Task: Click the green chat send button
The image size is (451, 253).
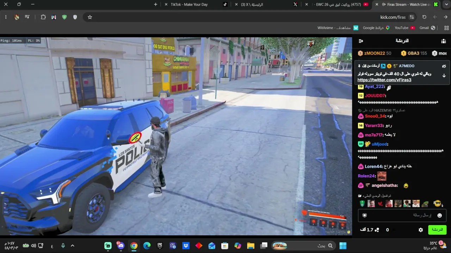Action: (x=437, y=230)
